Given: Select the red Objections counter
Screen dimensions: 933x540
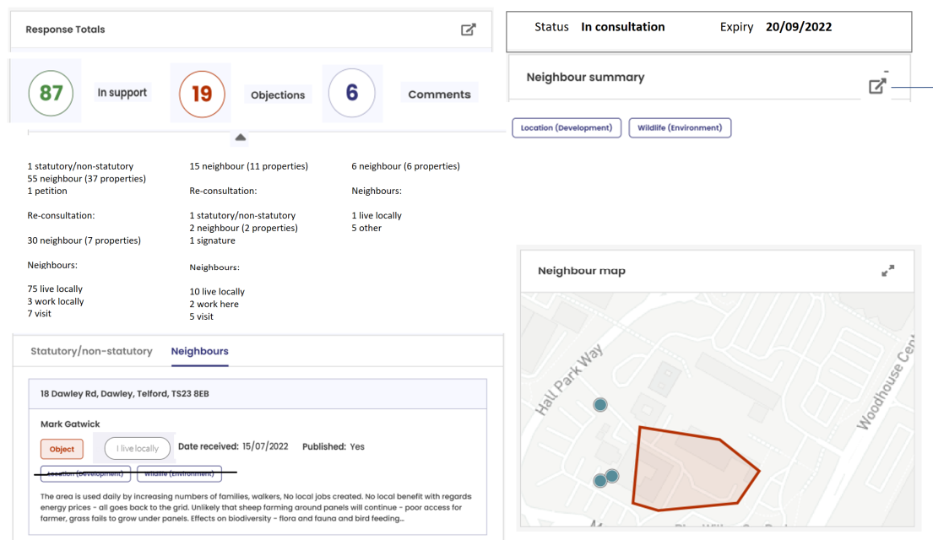Looking at the screenshot, I should [x=201, y=93].
